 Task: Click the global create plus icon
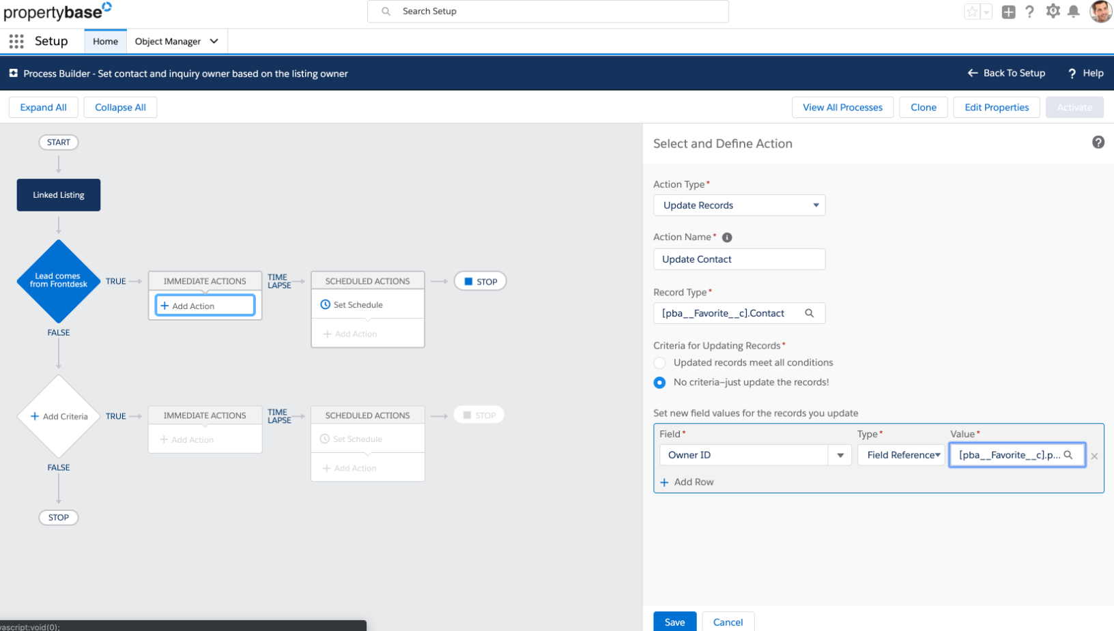[1008, 11]
